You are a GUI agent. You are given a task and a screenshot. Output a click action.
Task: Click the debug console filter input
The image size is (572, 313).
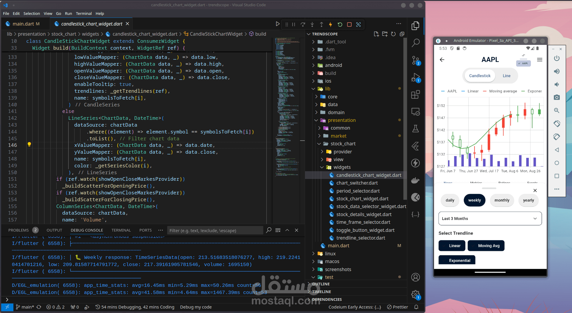(215, 230)
